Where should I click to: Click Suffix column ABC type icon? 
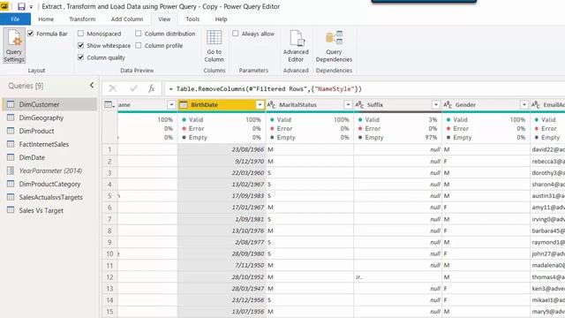coord(359,105)
